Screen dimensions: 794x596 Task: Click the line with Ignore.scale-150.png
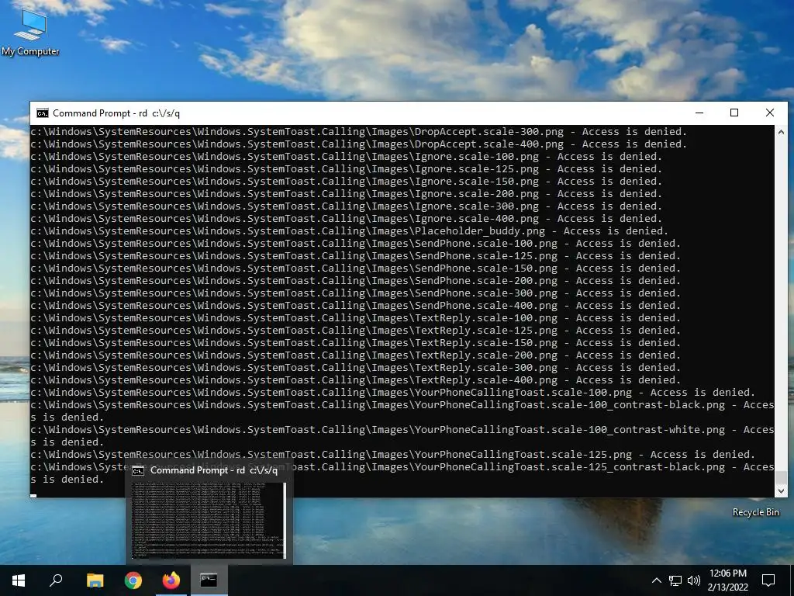point(347,182)
